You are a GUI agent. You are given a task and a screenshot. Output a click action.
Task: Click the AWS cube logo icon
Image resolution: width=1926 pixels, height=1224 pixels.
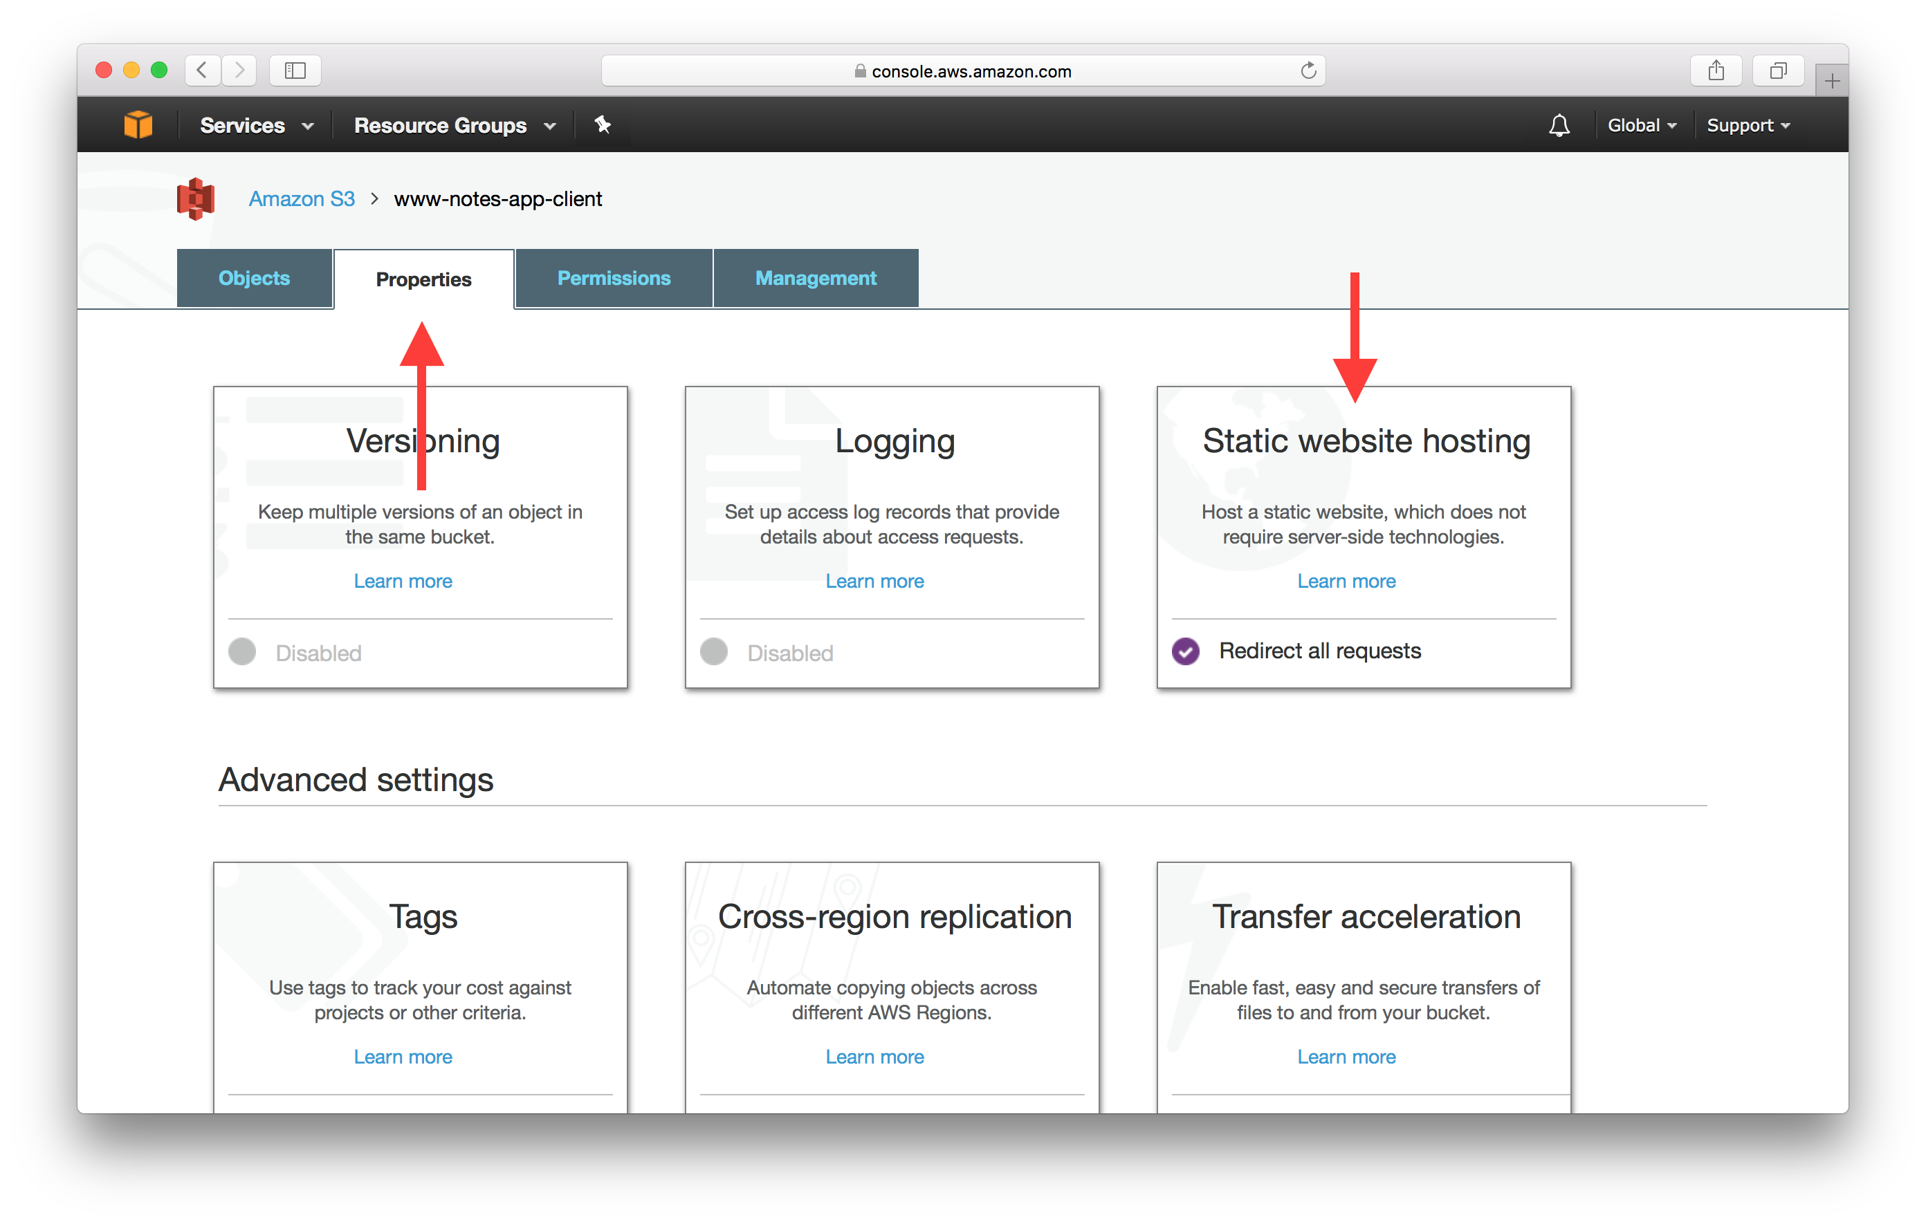pyautogui.click(x=138, y=126)
